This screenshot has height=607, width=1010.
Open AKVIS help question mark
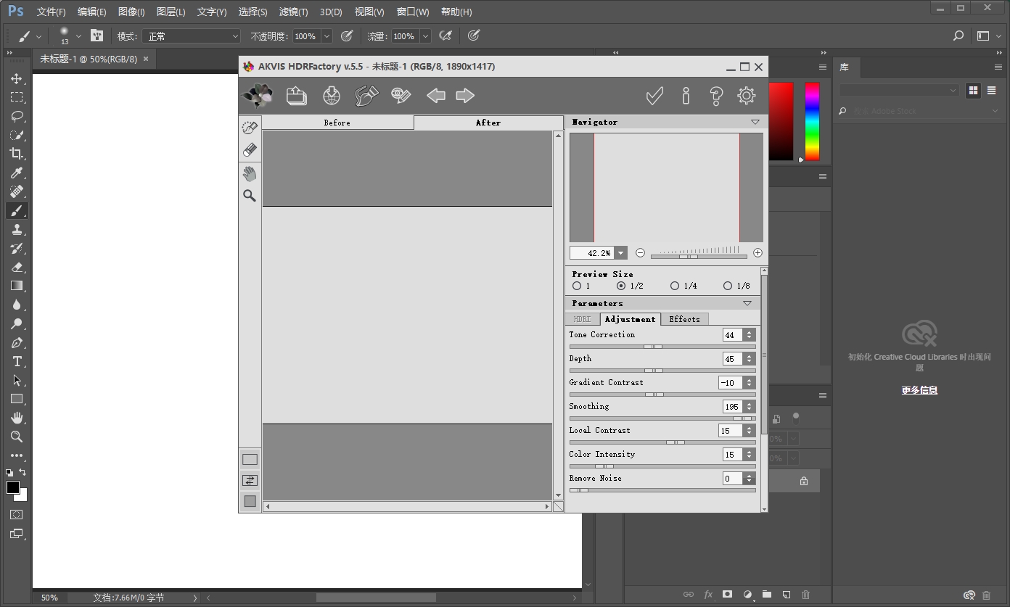tap(716, 96)
